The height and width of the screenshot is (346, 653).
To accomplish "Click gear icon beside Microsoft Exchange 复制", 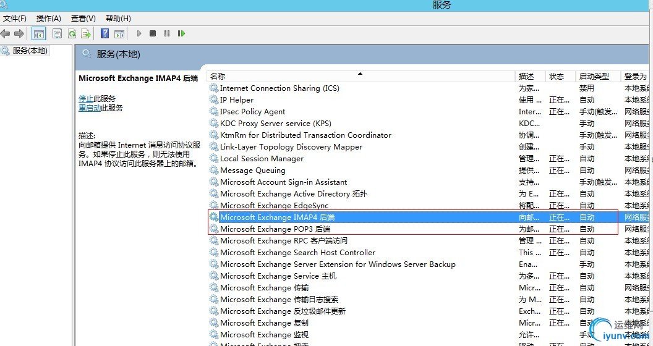I will (x=213, y=323).
